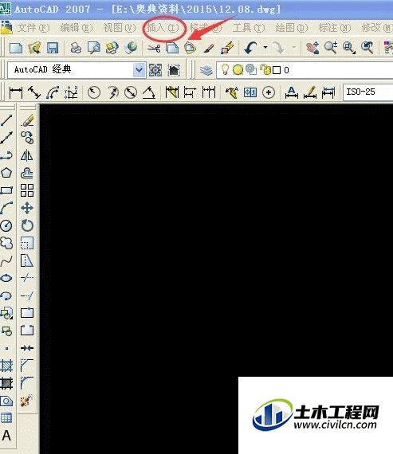Select the Radius dimension tool
Image resolution: width=393 pixels, height=454 pixels.
[94, 92]
